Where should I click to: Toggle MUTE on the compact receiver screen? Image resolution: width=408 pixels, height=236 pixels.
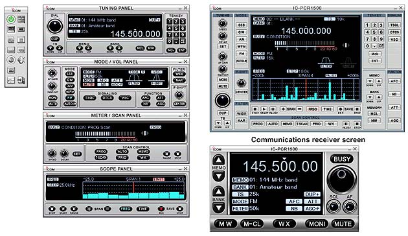(x=343, y=224)
